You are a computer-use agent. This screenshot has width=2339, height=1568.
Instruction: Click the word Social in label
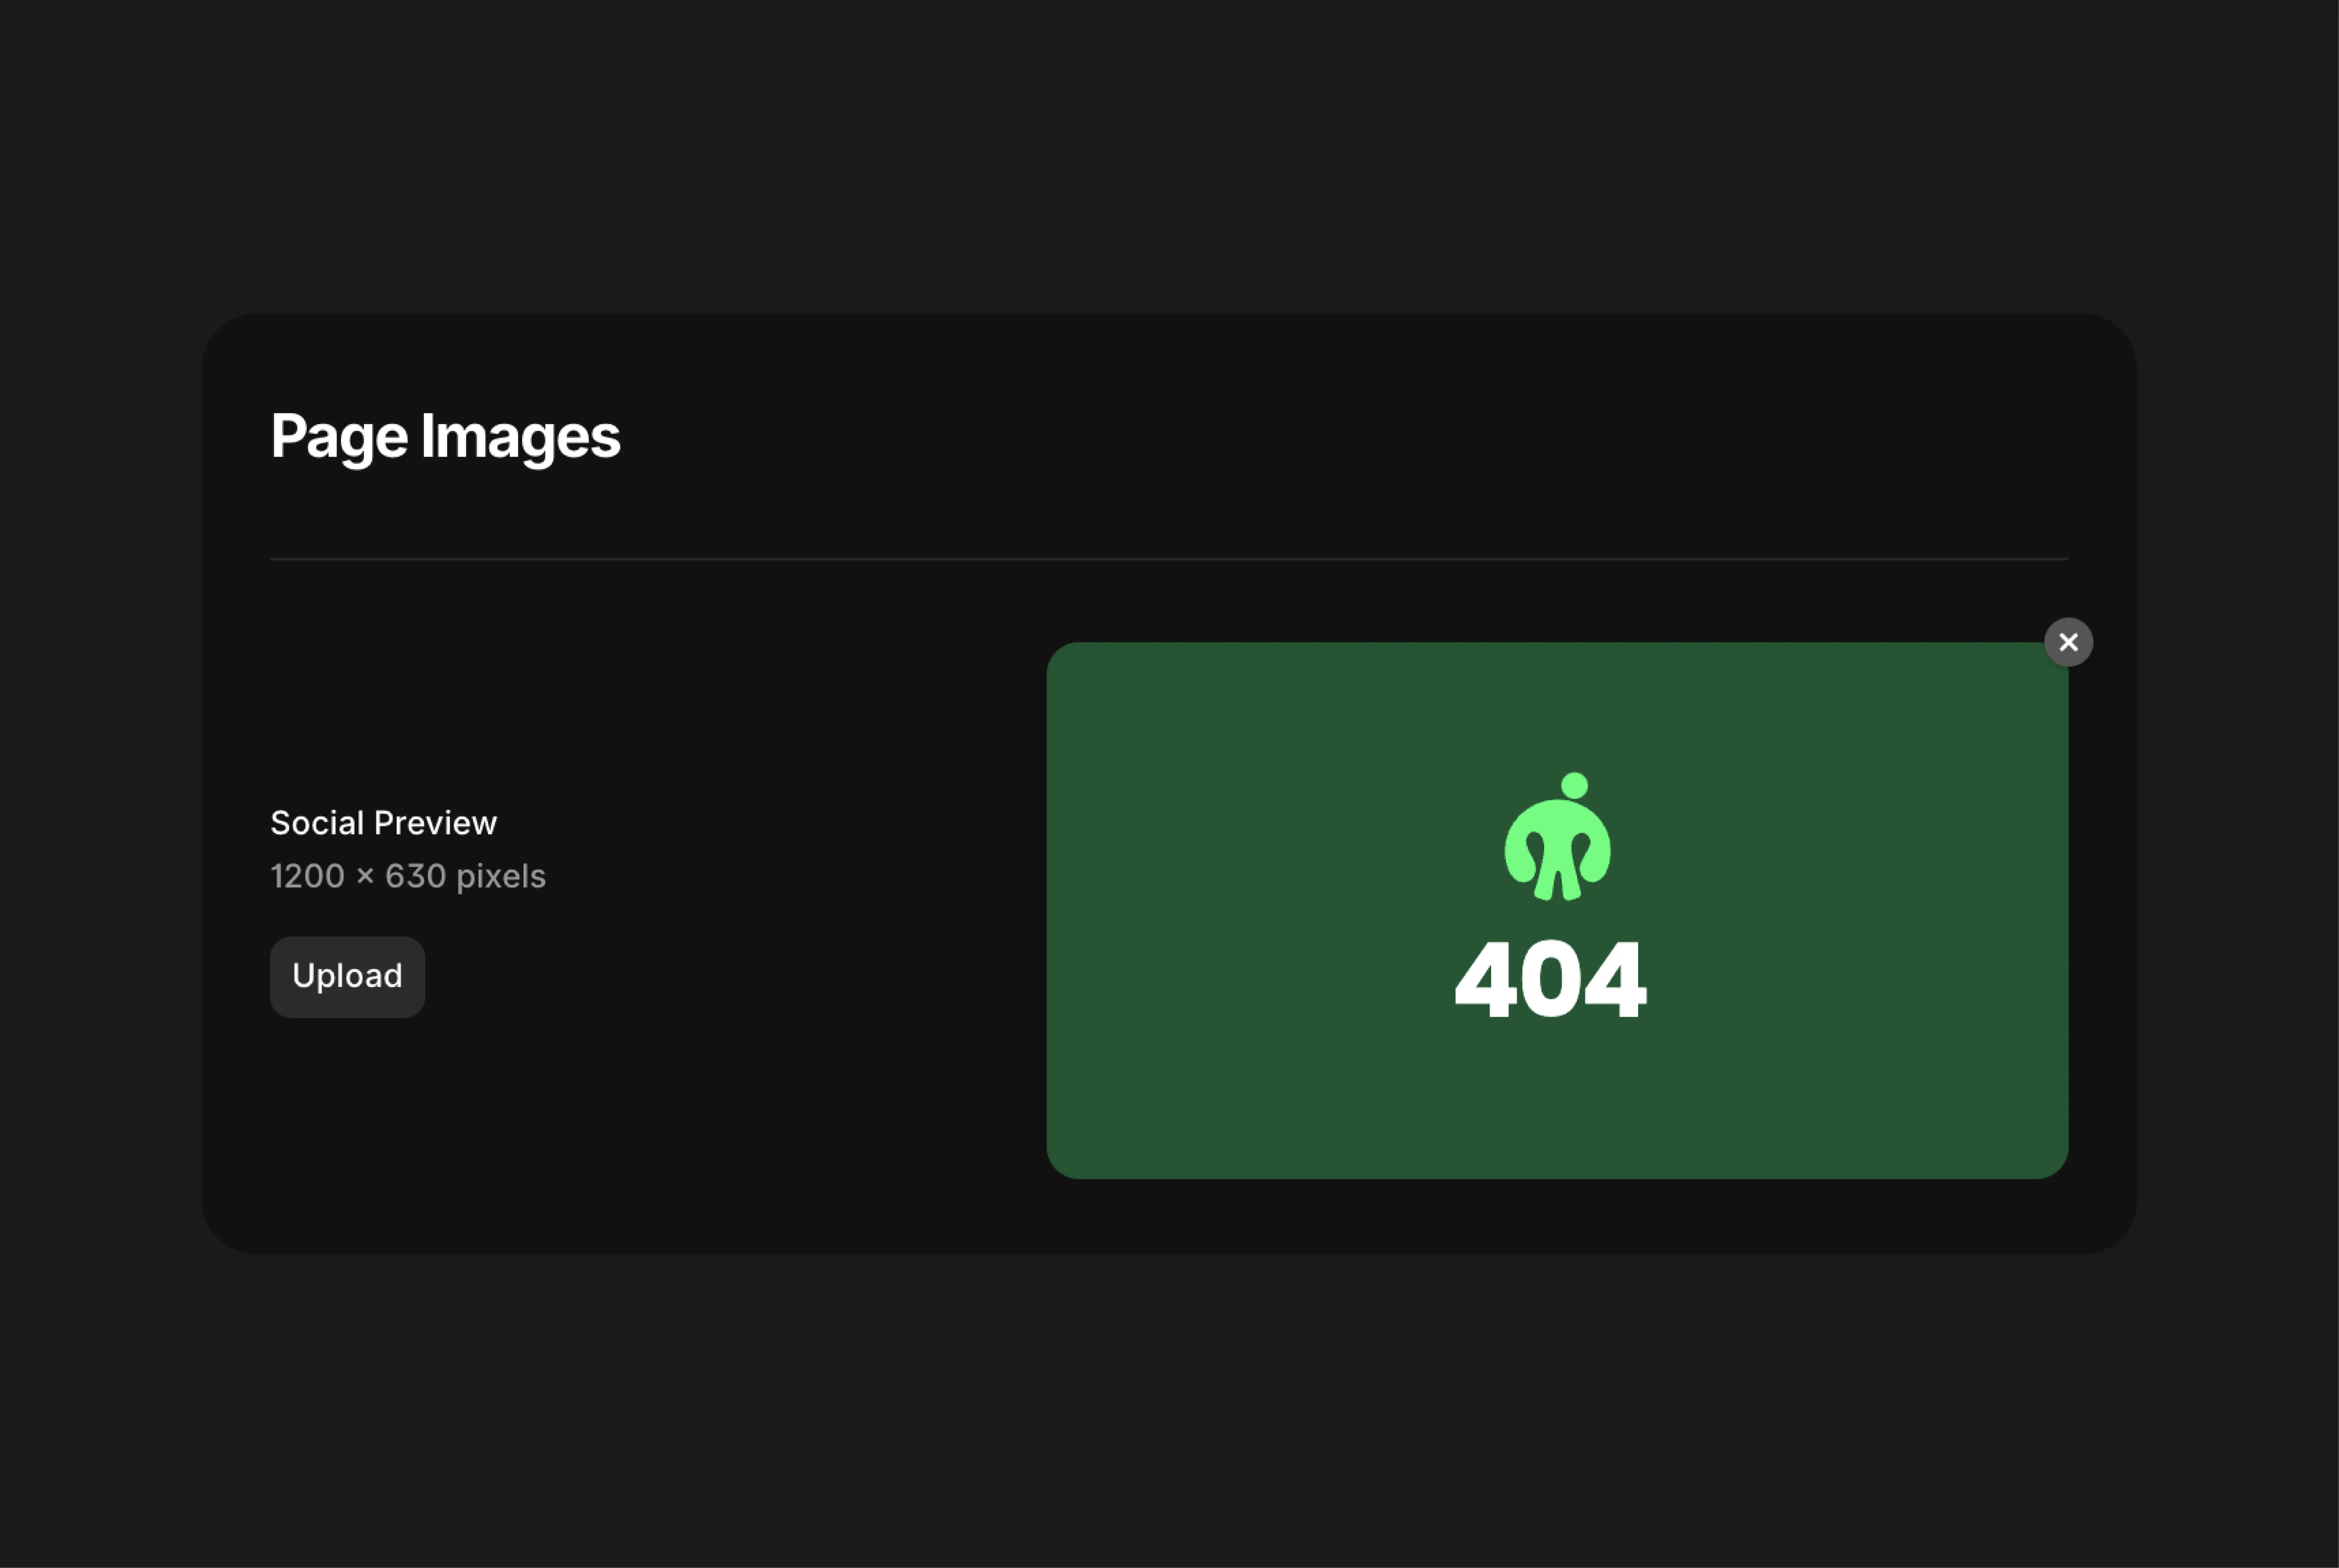317,823
